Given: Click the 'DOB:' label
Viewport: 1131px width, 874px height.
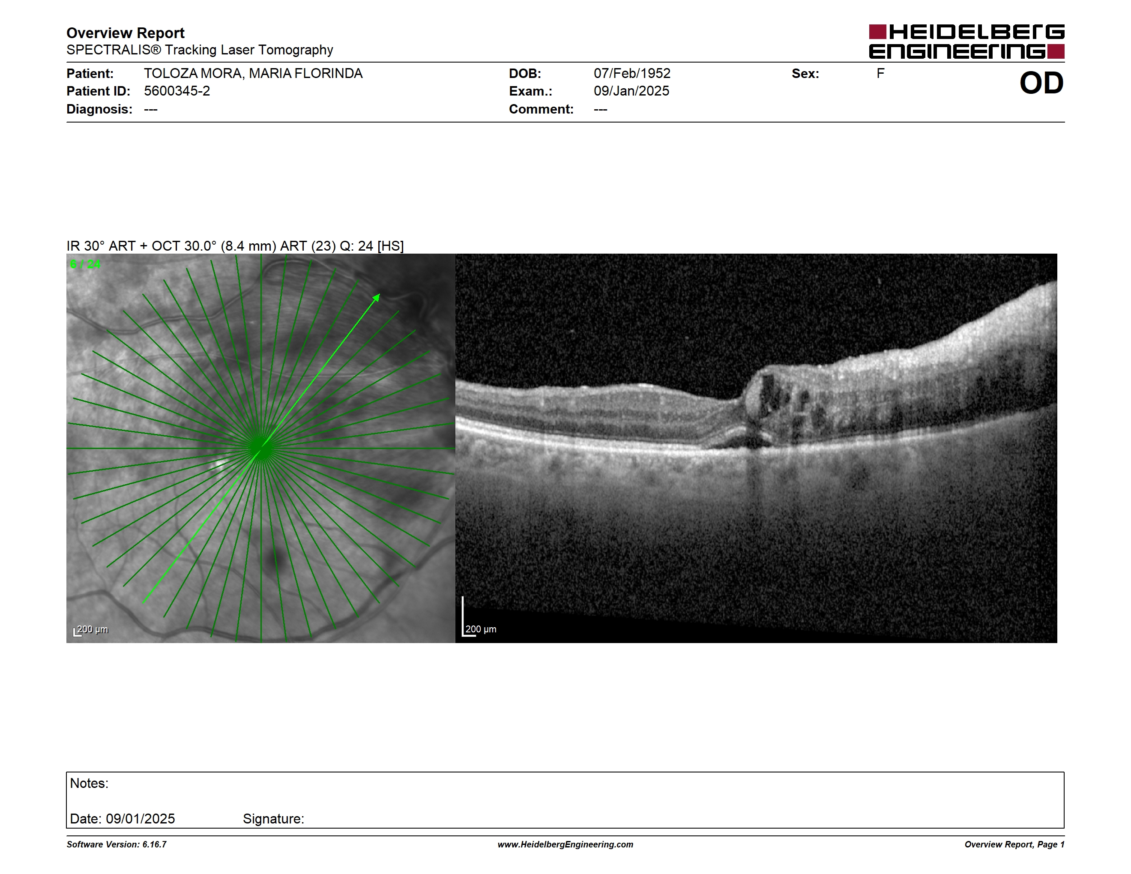Looking at the screenshot, I should click(525, 74).
